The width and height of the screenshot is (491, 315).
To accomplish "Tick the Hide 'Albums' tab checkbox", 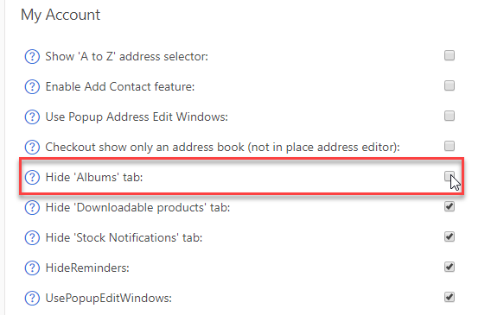I will (x=450, y=176).
